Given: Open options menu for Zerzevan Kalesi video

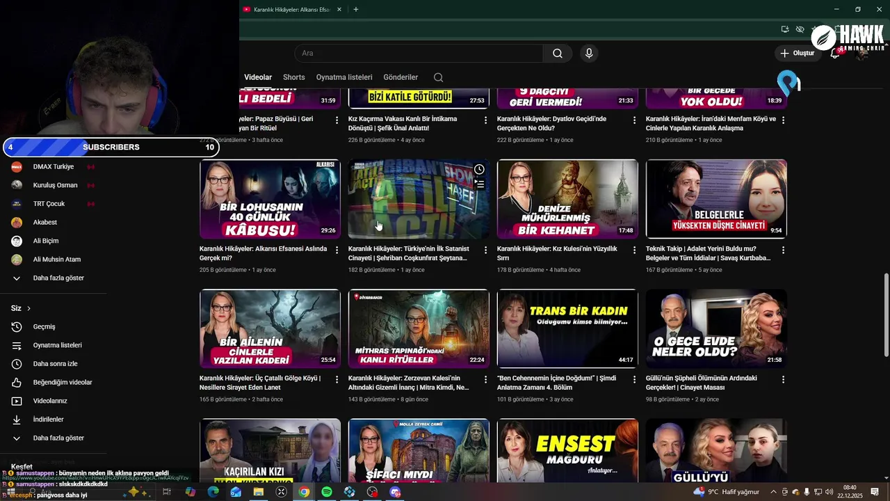Looking at the screenshot, I should pyautogui.click(x=485, y=380).
